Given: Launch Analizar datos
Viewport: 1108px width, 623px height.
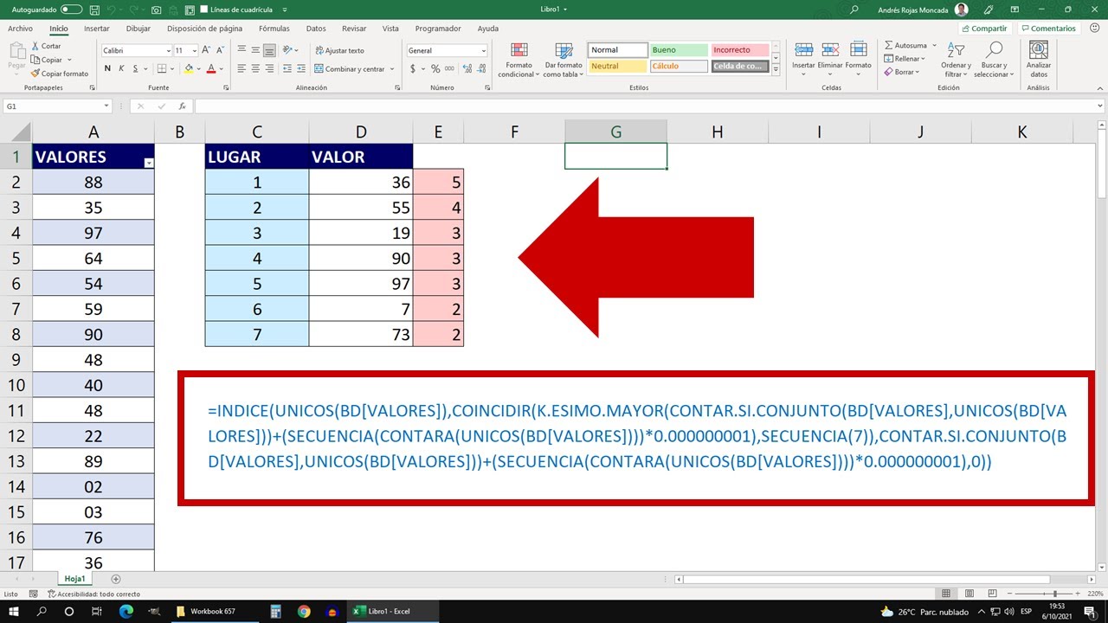Looking at the screenshot, I should point(1038,57).
